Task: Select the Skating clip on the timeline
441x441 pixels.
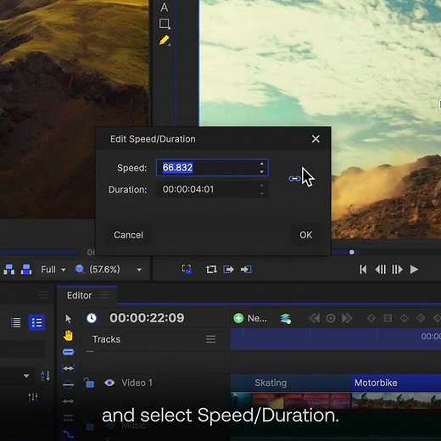Action: coord(291,392)
